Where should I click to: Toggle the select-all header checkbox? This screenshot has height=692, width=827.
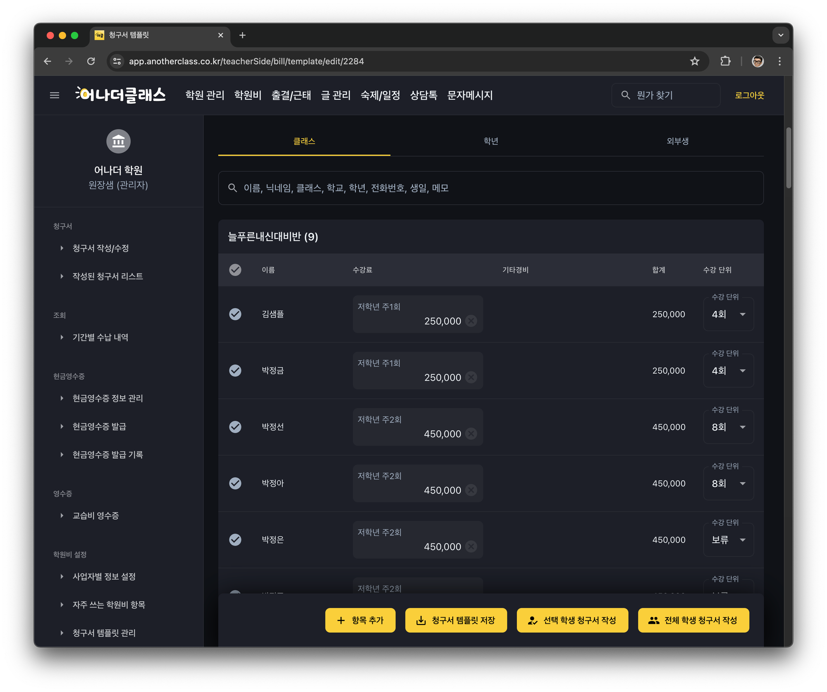(235, 270)
